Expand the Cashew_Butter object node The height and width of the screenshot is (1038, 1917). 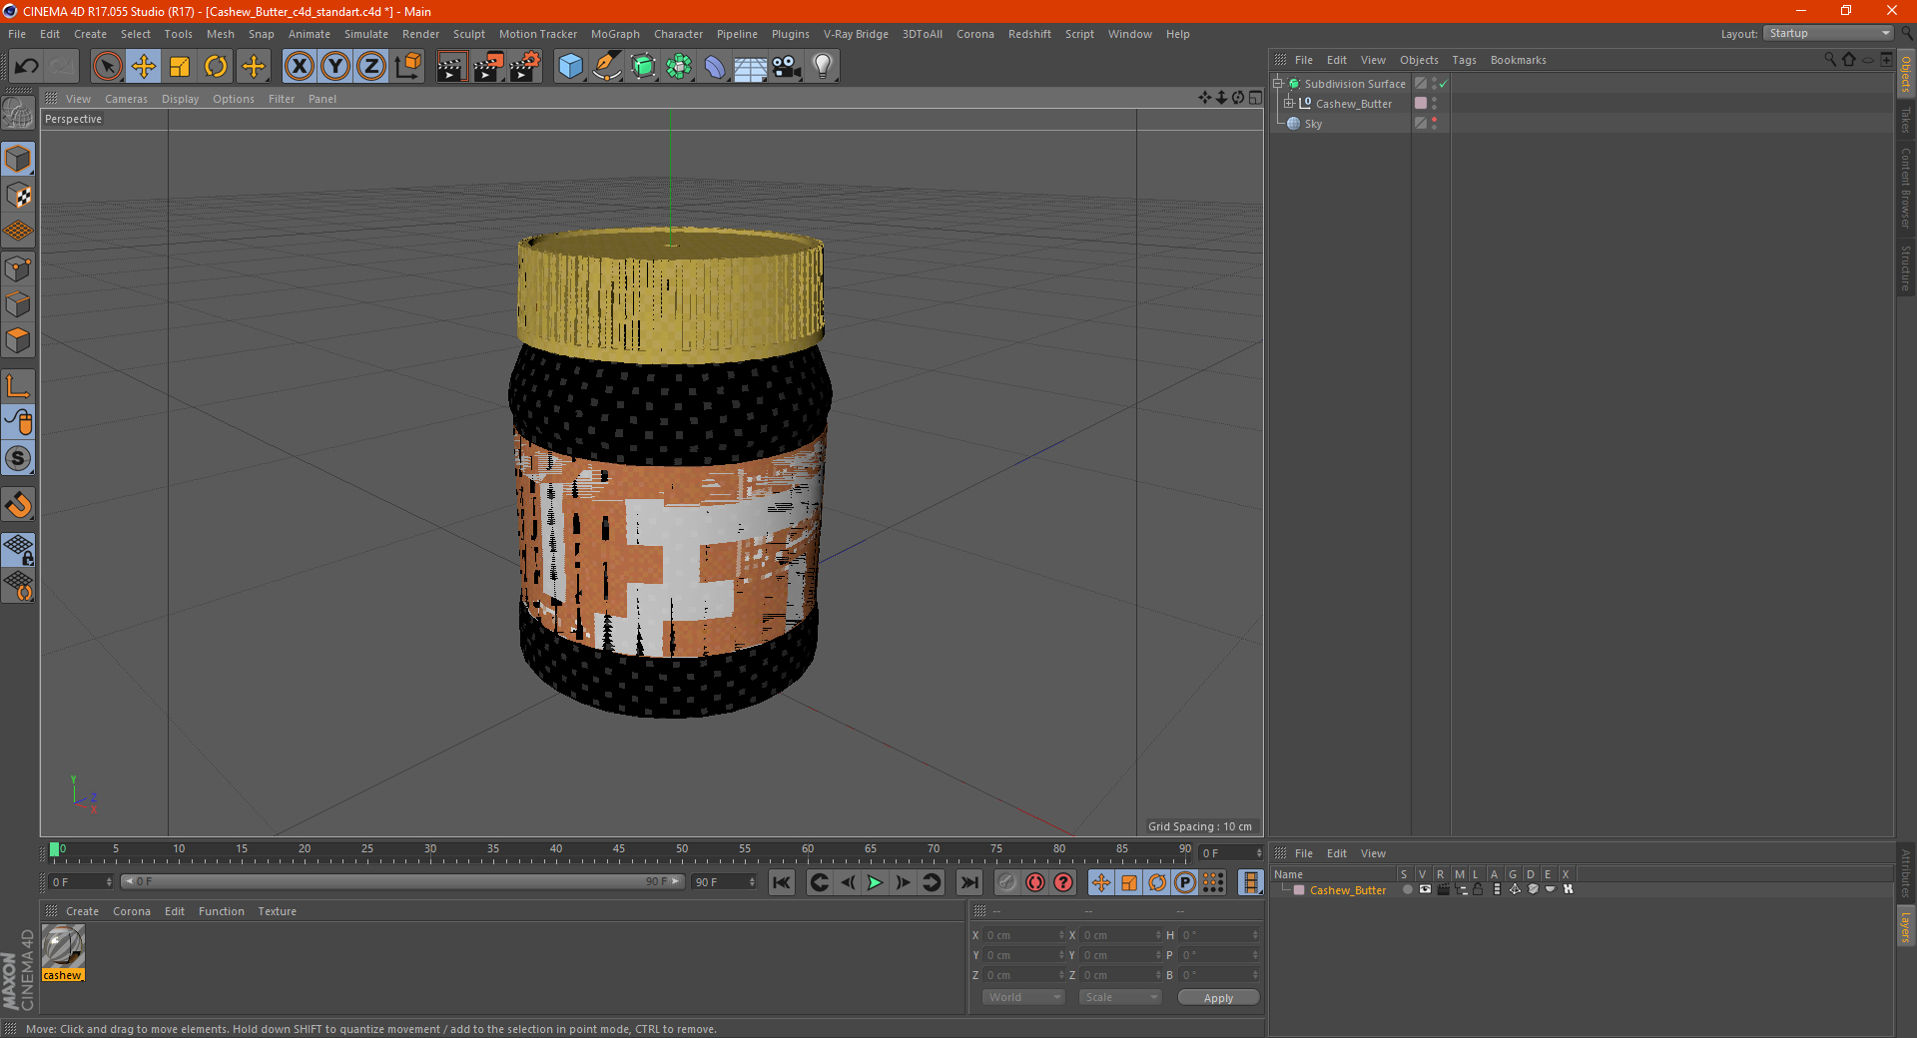point(1289,104)
